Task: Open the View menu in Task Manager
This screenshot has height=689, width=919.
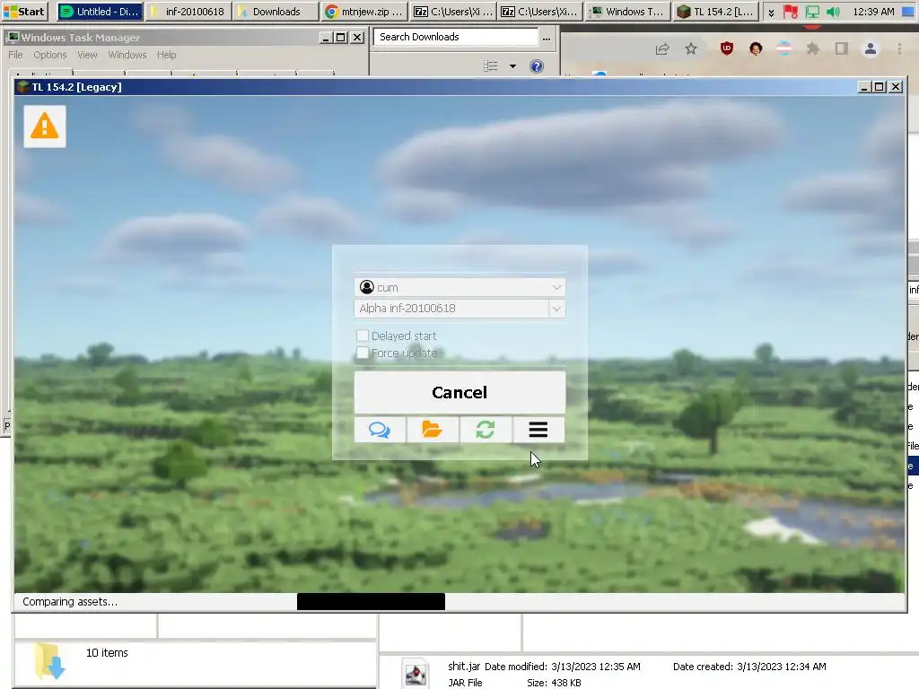Action: 87,55
